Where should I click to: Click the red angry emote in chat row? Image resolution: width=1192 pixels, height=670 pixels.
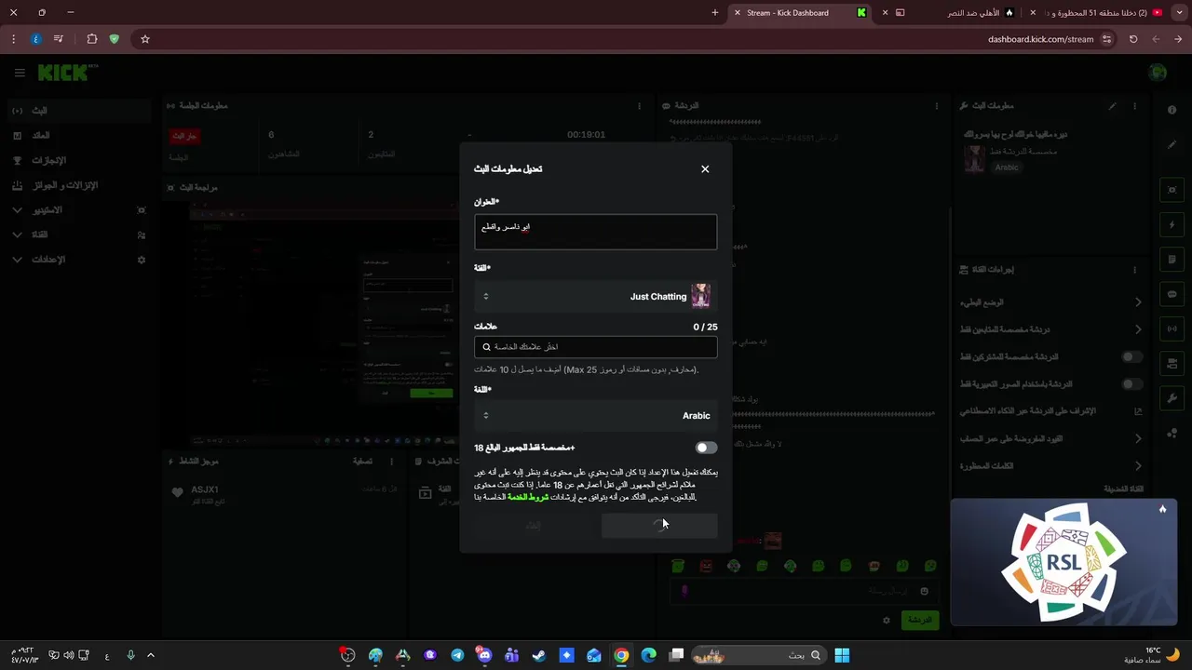706,566
